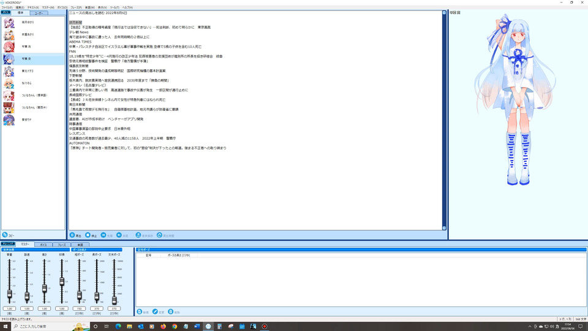Click the ポーズの長さ column header

pos(179,255)
